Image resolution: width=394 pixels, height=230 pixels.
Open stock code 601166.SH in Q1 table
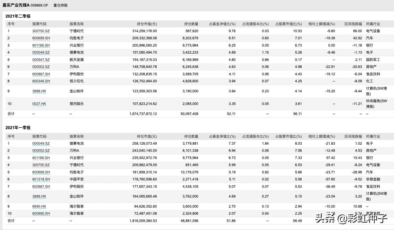[x=41, y=158]
